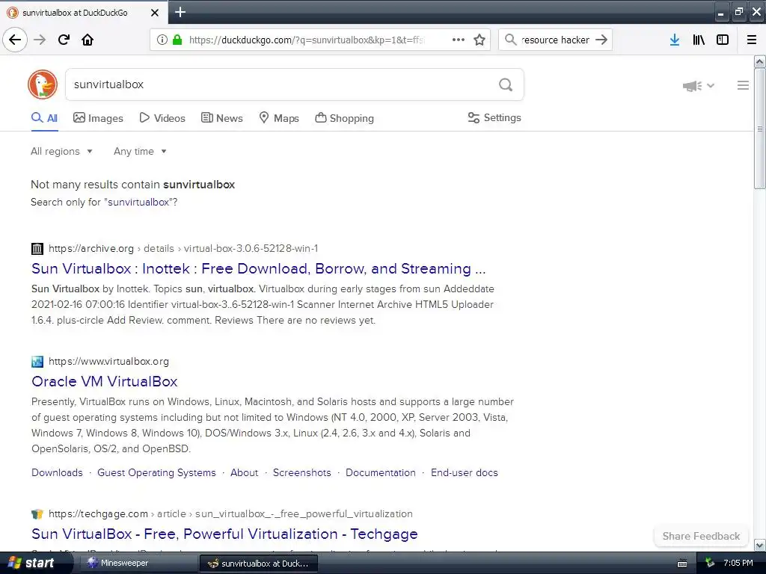The height and width of the screenshot is (574, 766).
Task: Click the 7:05 PM taskbar clock
Action: [x=738, y=564]
